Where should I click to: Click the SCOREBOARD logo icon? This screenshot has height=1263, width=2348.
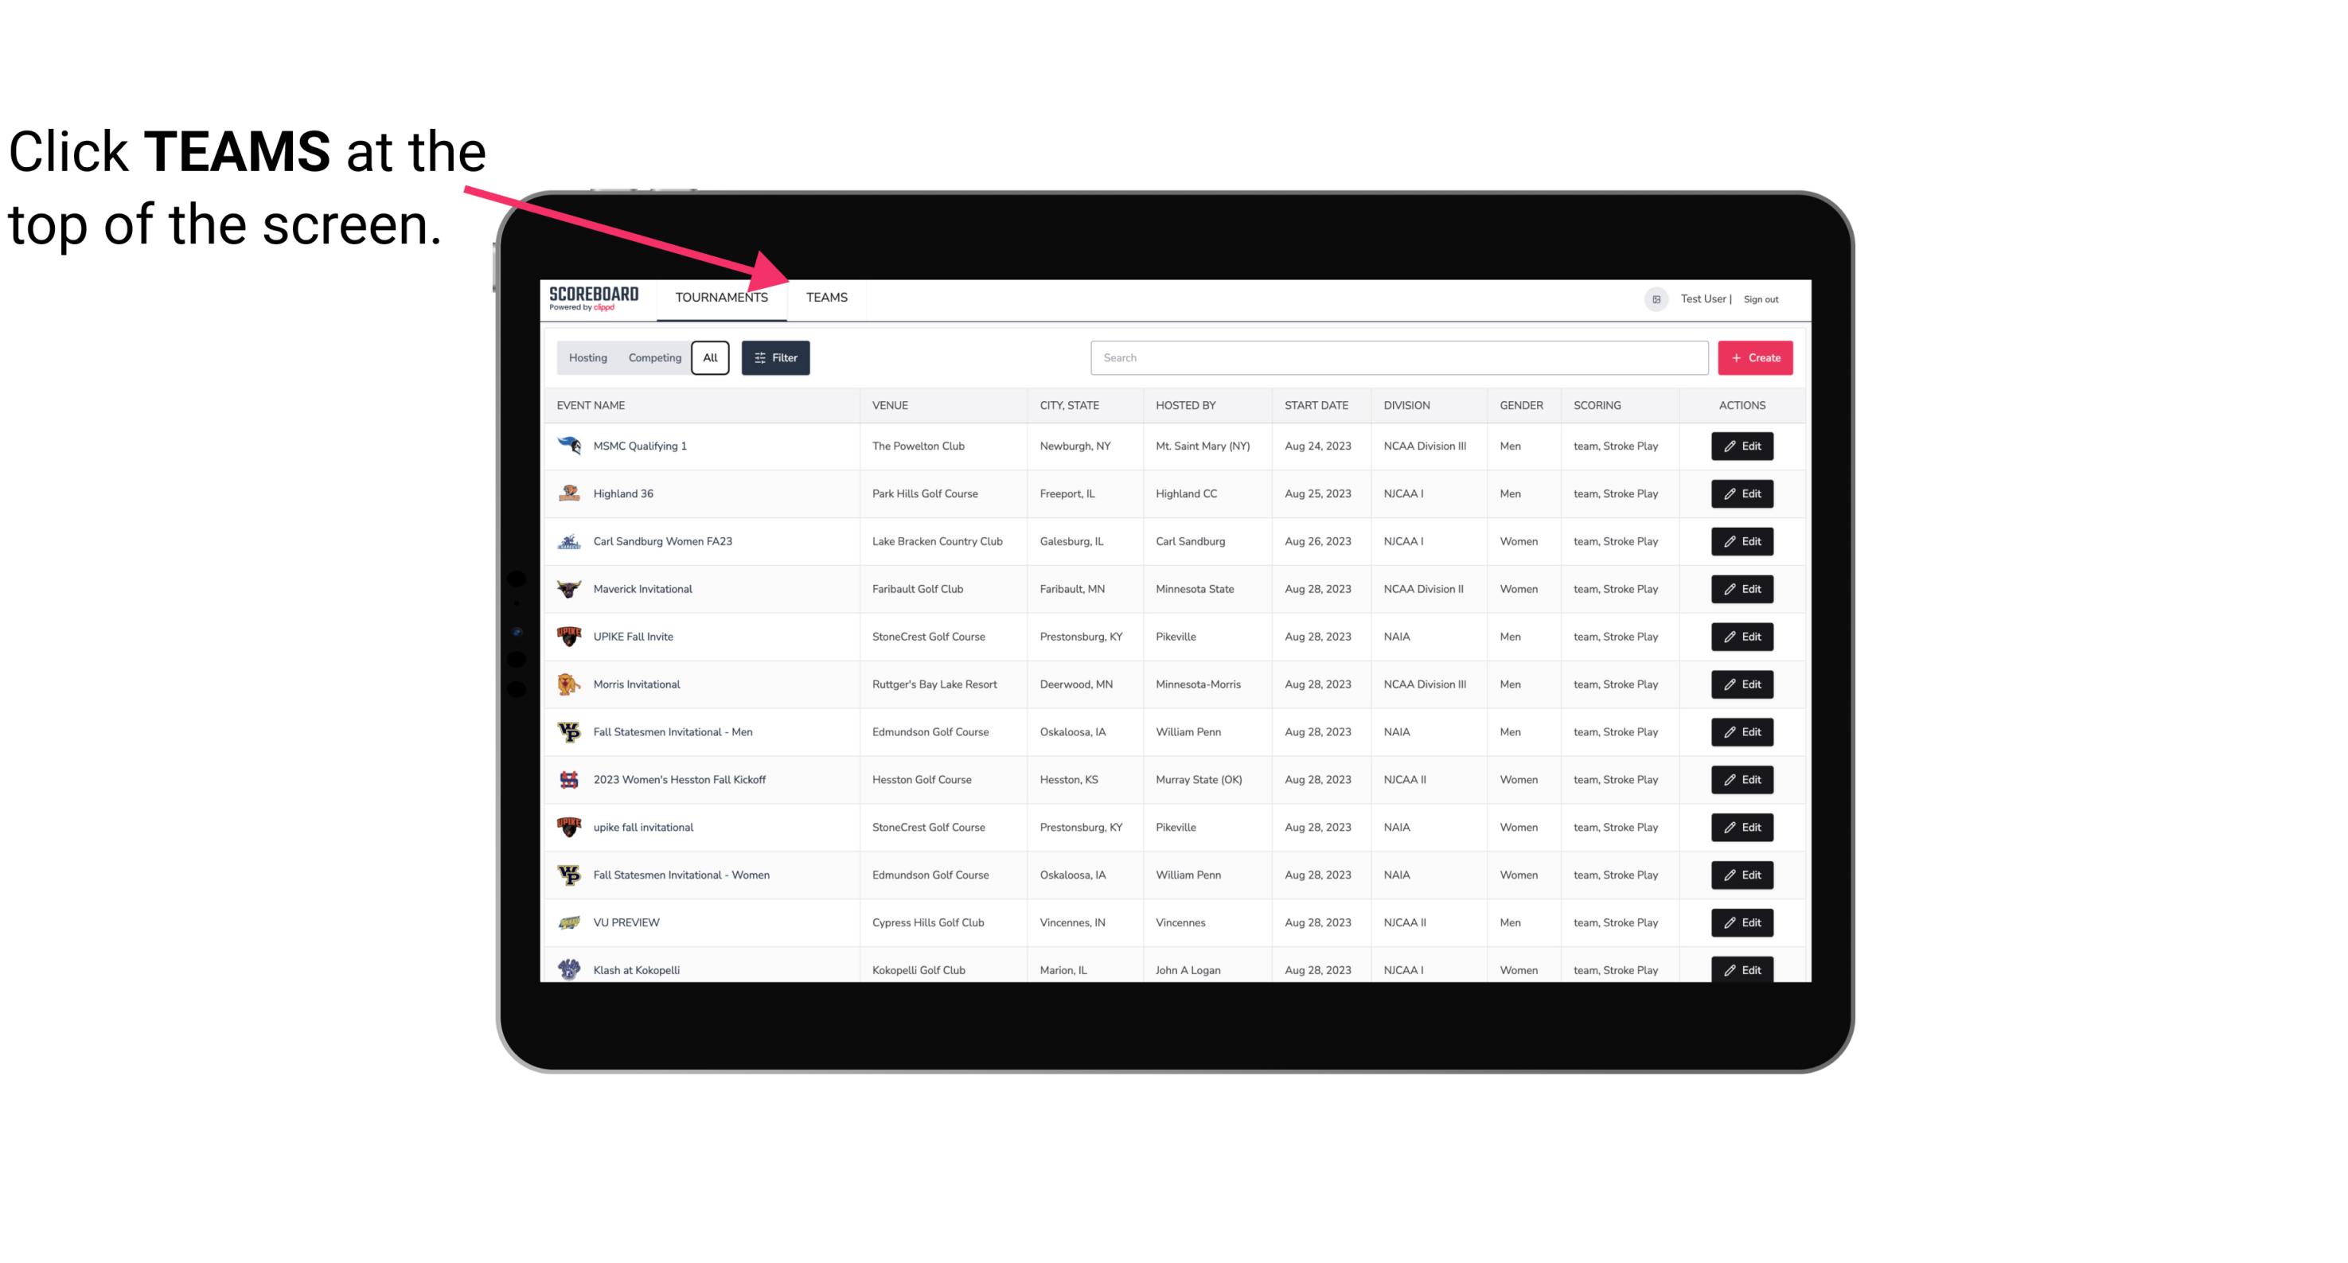click(595, 297)
